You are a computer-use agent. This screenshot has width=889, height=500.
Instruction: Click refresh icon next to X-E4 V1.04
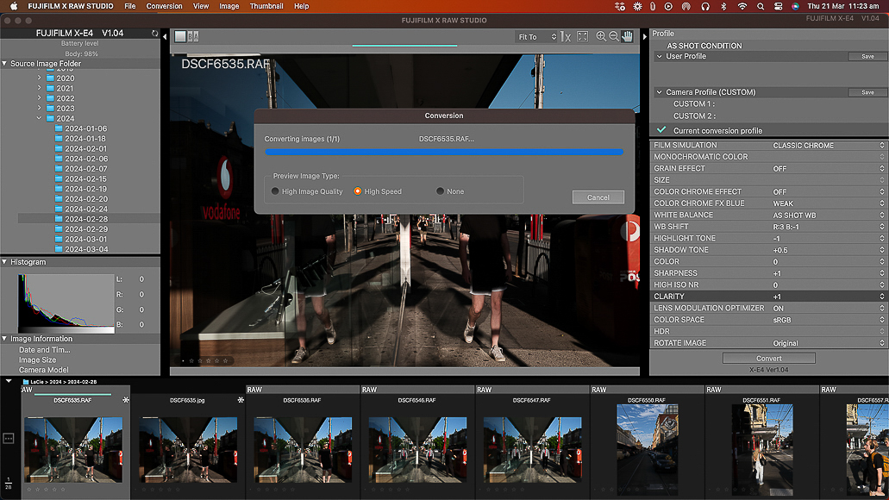pos(155,34)
